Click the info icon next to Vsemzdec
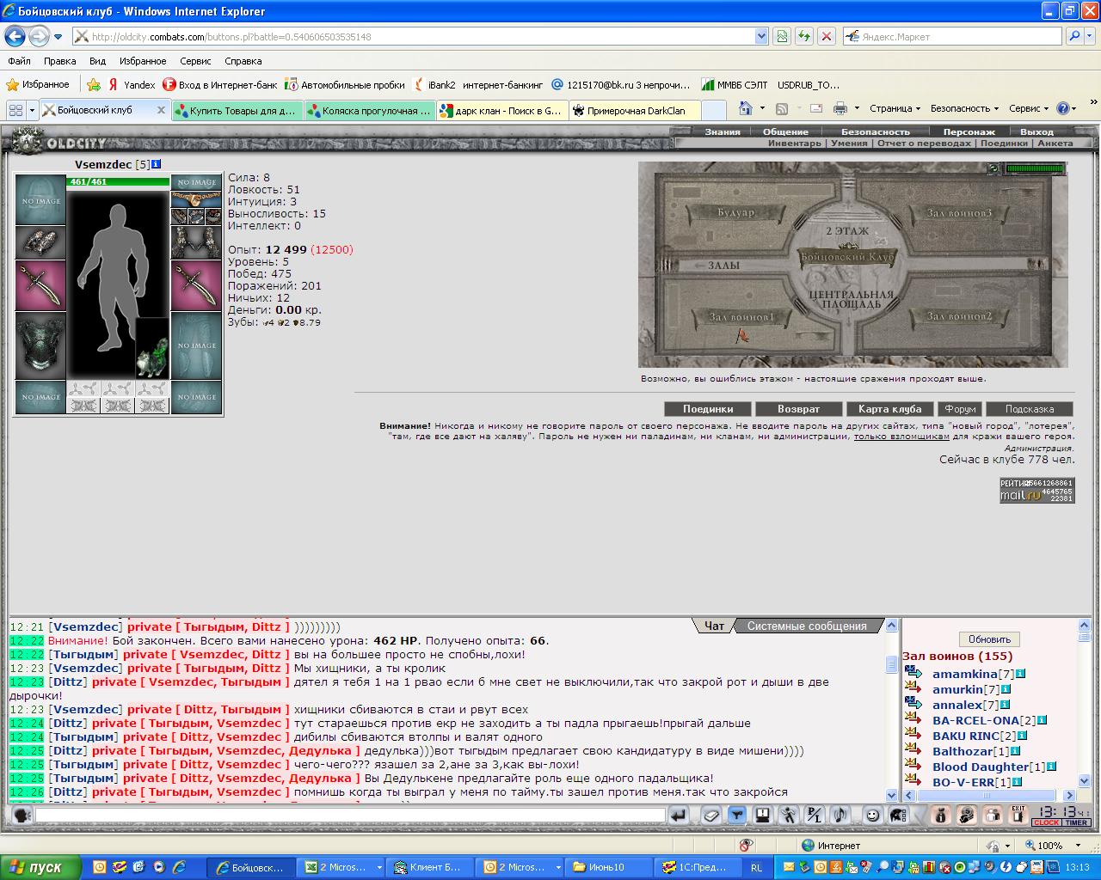This screenshot has width=1101, height=880. coord(156,164)
